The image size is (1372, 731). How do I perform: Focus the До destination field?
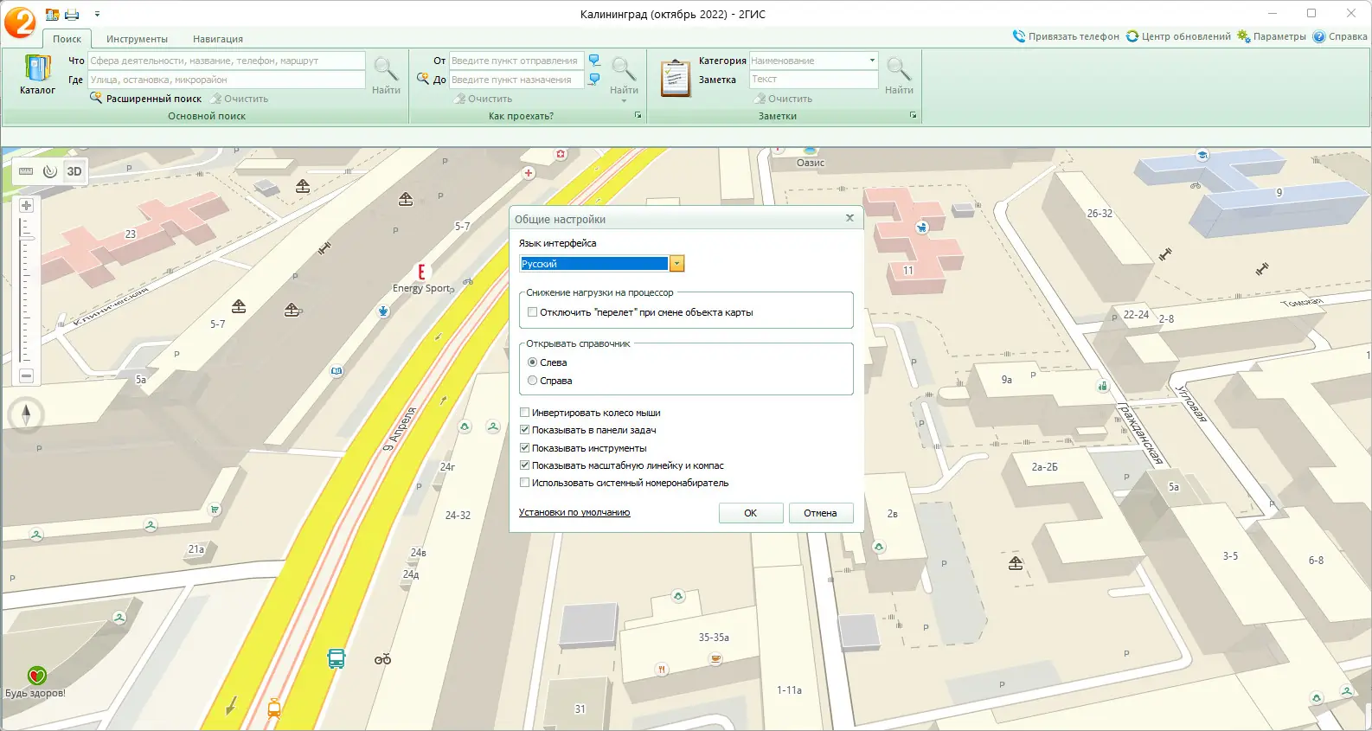coord(516,80)
